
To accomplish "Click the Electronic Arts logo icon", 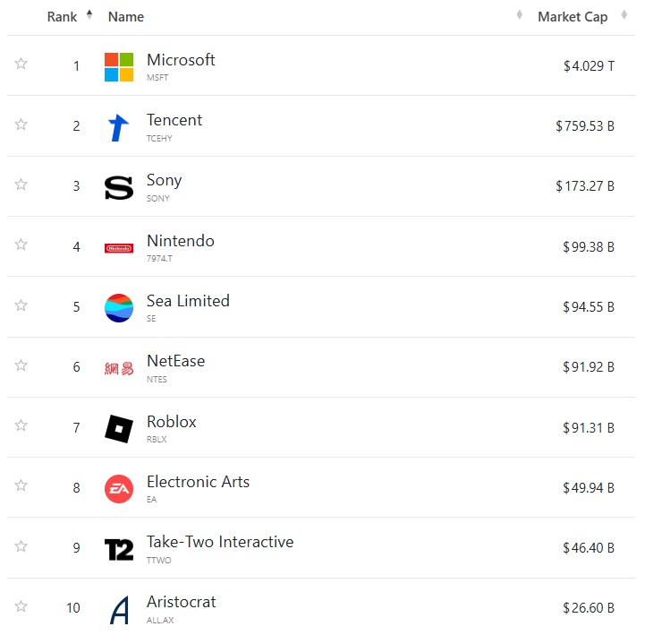I will pos(118,489).
